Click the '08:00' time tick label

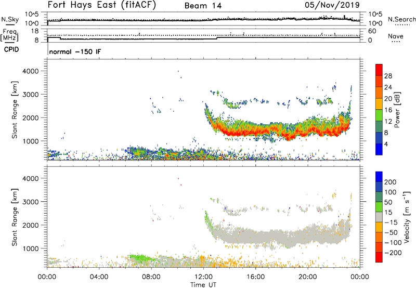tap(151, 277)
